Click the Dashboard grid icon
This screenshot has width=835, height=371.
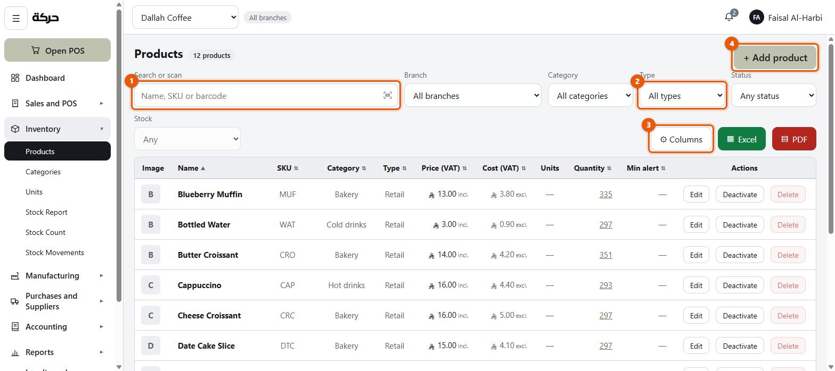pos(15,78)
